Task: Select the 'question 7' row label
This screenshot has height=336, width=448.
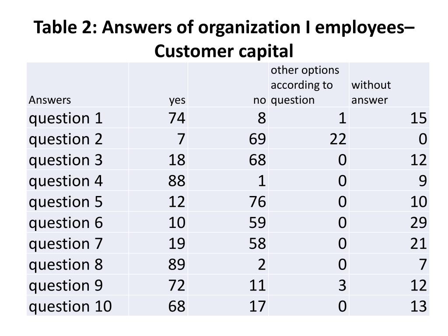Action: pyautogui.click(x=66, y=244)
